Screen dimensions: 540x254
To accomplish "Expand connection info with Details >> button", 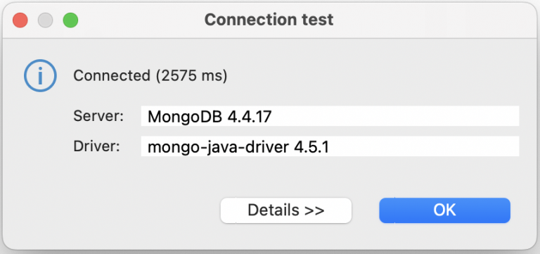I will click(286, 210).
